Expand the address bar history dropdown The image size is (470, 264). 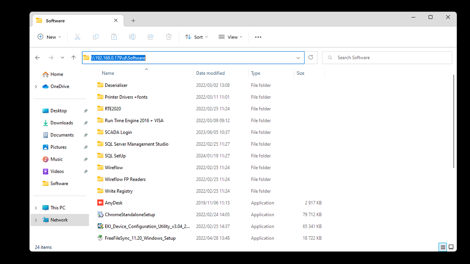[298, 58]
